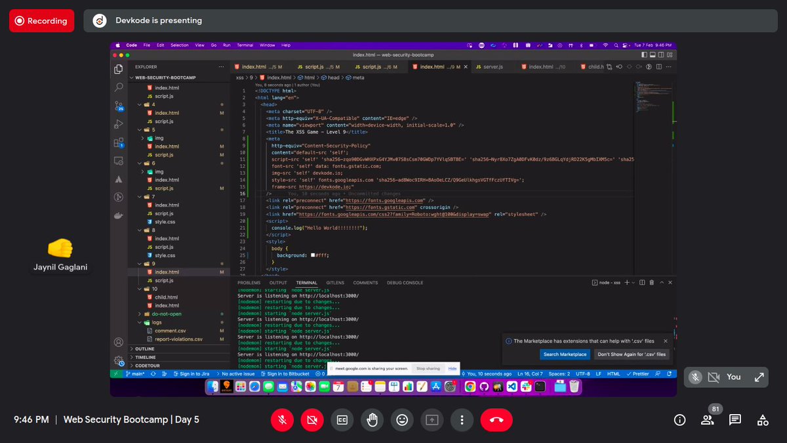Open Explorer view in VS Code activity bar
The width and height of the screenshot is (787, 443).
(119, 69)
